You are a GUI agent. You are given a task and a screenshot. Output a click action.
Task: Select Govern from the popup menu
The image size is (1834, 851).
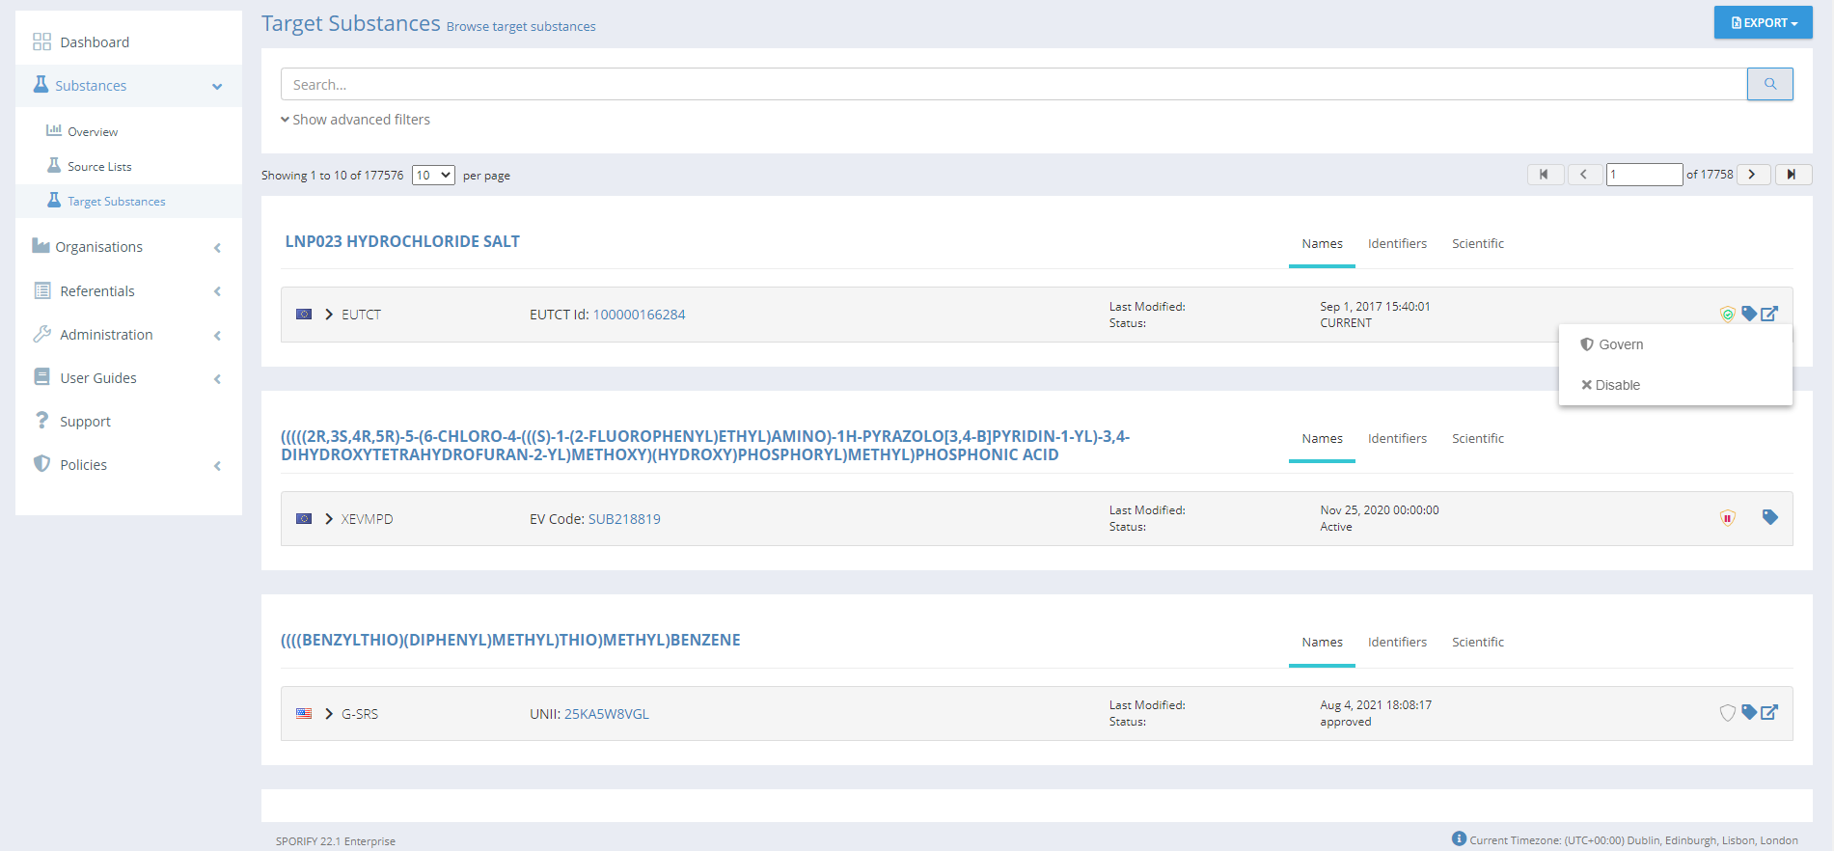tap(1620, 344)
